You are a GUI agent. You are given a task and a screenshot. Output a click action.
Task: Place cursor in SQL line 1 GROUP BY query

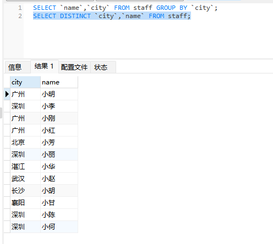click(125, 8)
